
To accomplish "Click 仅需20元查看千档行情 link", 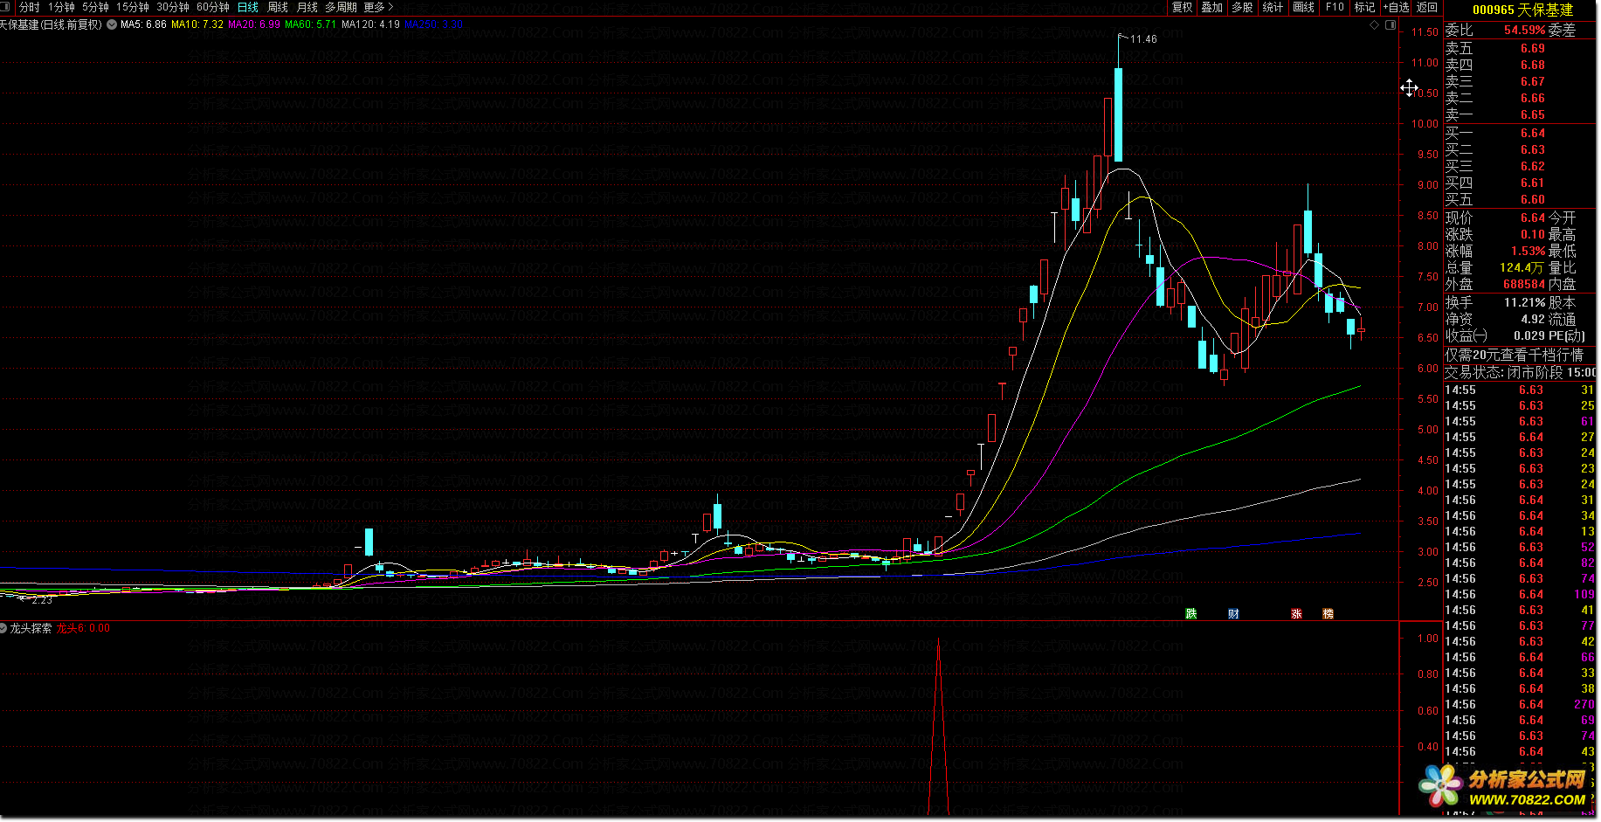I will click(1514, 356).
